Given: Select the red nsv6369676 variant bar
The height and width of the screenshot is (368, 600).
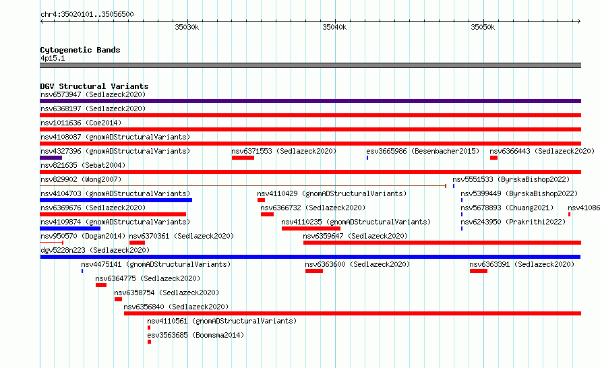Looking at the screenshot, I should point(113,214).
